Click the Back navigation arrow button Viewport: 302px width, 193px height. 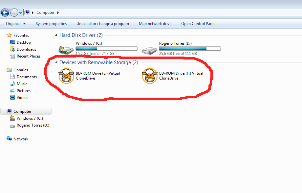click(x=5, y=13)
